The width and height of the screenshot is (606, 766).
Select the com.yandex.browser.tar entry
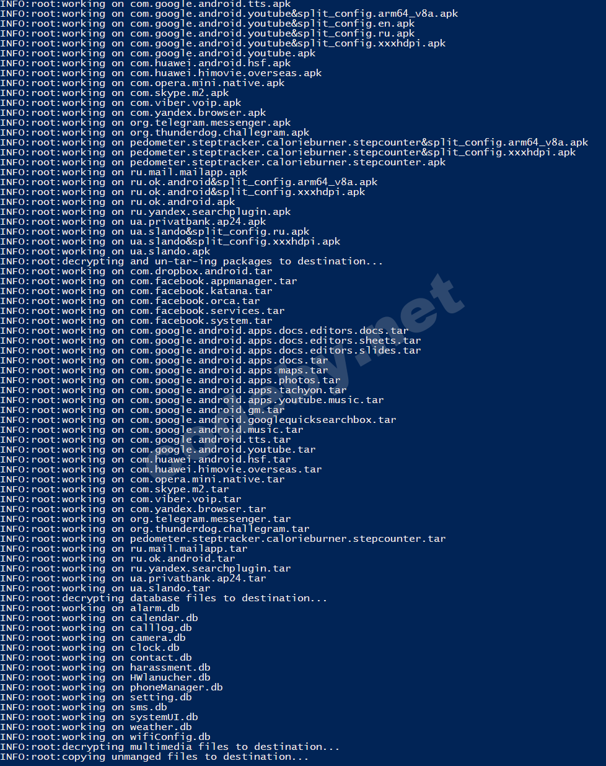pos(133,509)
